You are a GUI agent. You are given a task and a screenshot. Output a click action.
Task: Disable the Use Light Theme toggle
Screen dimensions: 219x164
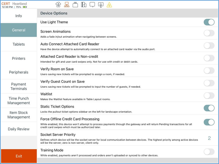click(x=209, y=22)
